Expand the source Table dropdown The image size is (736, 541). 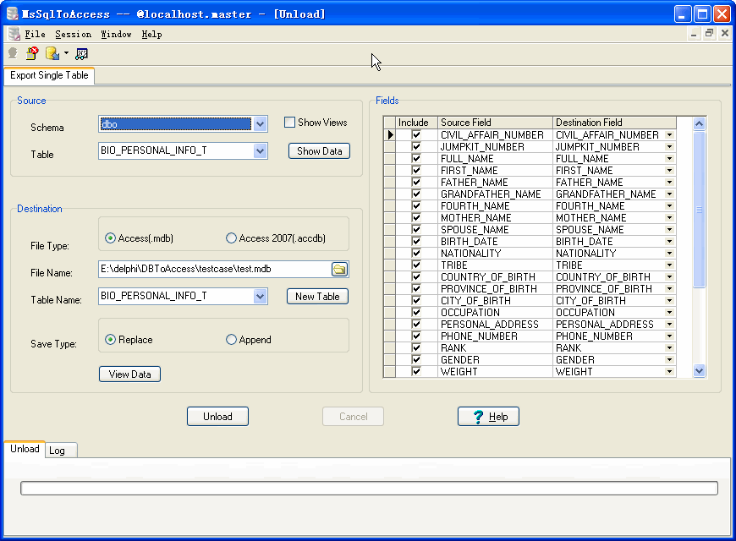tap(260, 151)
